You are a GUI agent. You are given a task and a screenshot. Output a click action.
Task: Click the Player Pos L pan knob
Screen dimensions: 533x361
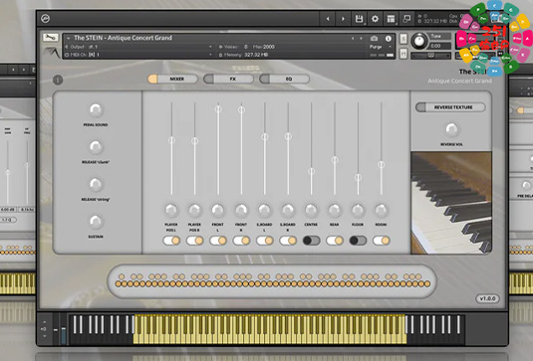coord(171,210)
